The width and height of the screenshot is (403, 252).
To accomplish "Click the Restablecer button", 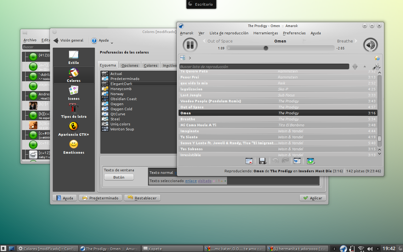I will coord(142,198).
